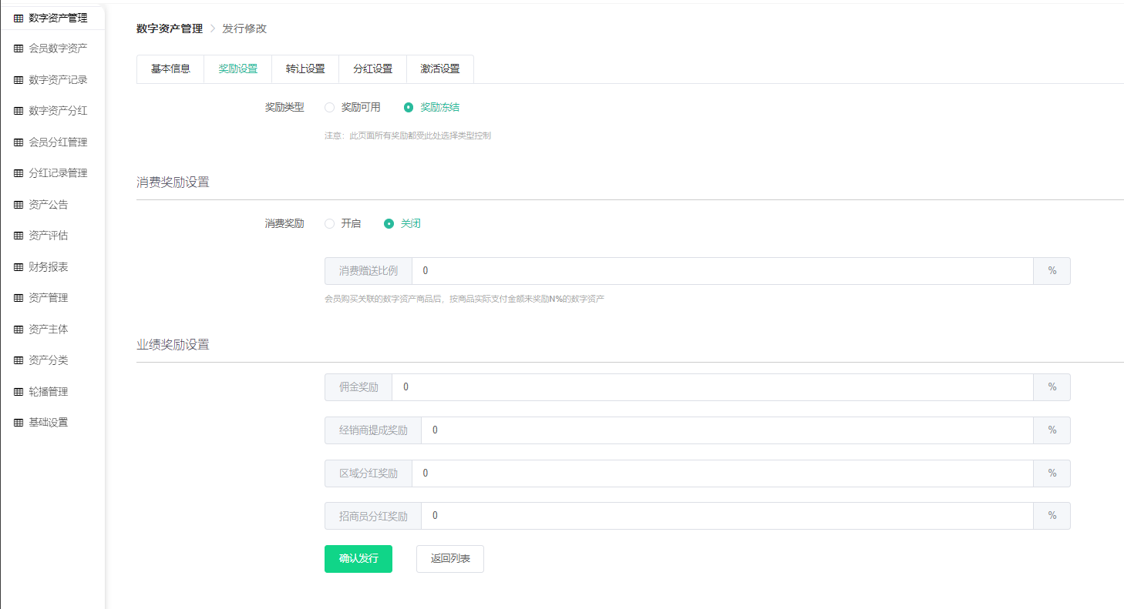Viewport: 1124px width, 609px height.
Task: Choose the 奖励冻结 reward type
Action: click(409, 108)
